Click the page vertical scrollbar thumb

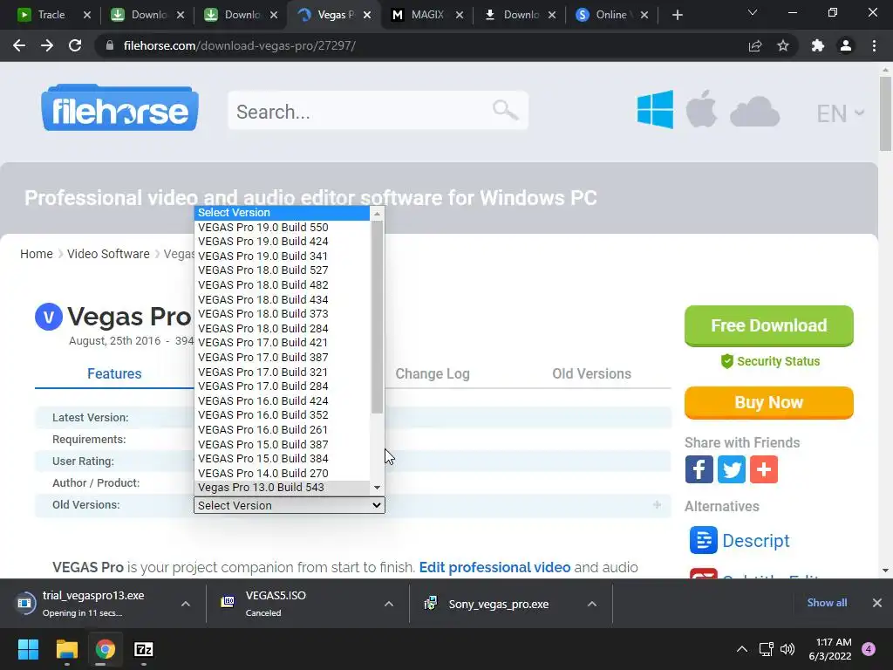point(885,114)
